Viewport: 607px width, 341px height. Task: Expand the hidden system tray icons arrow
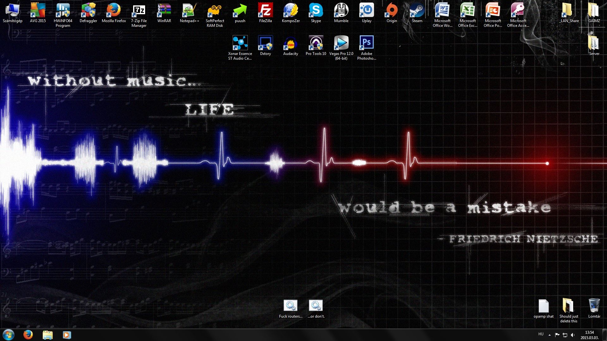pyautogui.click(x=549, y=335)
